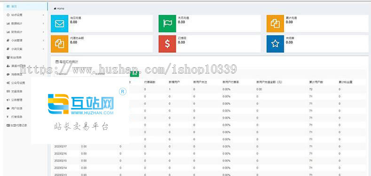Click the 每日汇总统计 panel title
Screen dimensions: 371x176
point(68,62)
